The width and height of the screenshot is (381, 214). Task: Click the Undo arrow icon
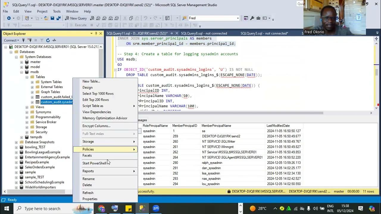point(146,18)
